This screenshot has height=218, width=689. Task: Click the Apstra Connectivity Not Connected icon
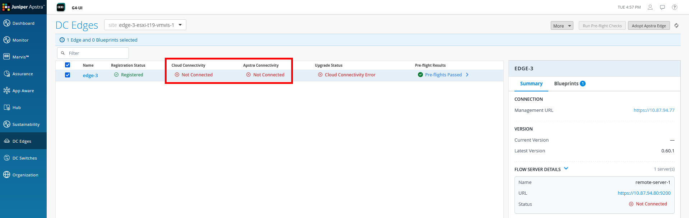248,75
